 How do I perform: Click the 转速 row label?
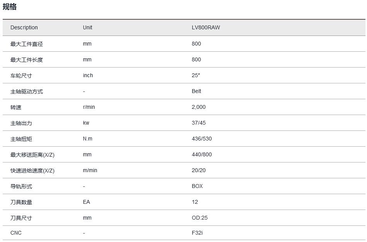pos(16,107)
